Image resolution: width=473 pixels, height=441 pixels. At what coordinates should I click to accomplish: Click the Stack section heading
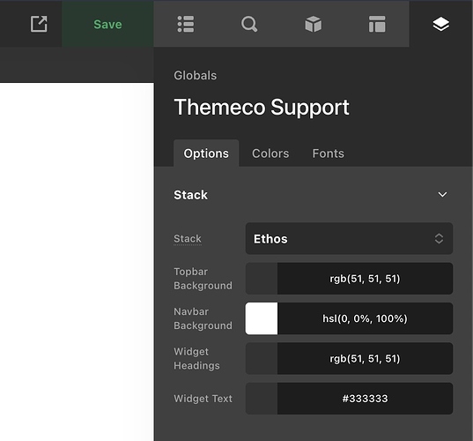click(190, 195)
